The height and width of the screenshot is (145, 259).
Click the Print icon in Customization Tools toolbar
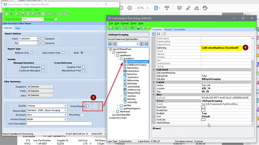139,28
